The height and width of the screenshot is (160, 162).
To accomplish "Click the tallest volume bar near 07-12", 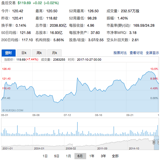I will point(77,129).
